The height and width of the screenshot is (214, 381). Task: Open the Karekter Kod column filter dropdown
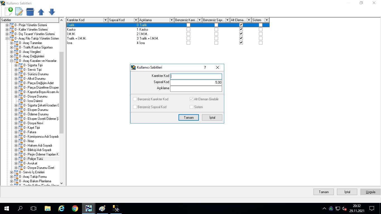pyautogui.click(x=105, y=20)
